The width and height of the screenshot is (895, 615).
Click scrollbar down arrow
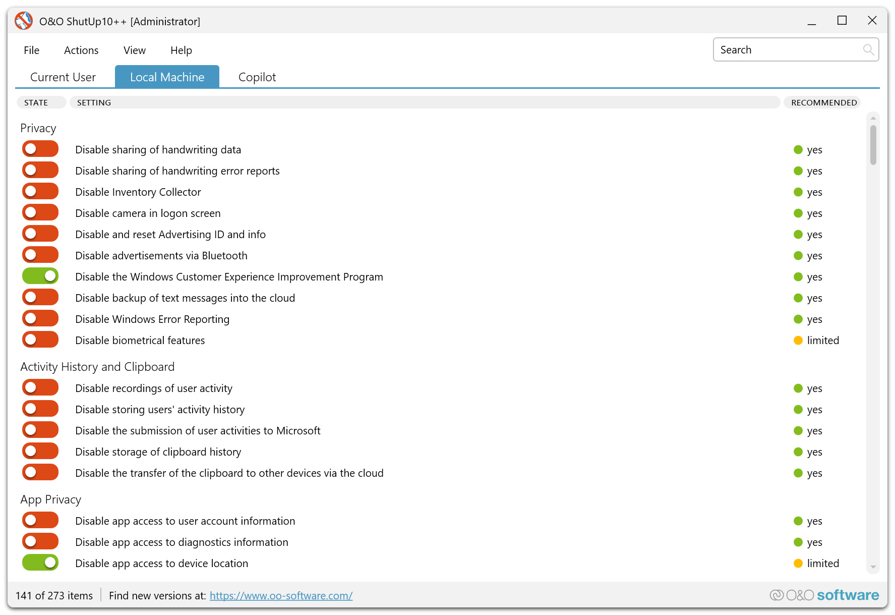pos(873,567)
